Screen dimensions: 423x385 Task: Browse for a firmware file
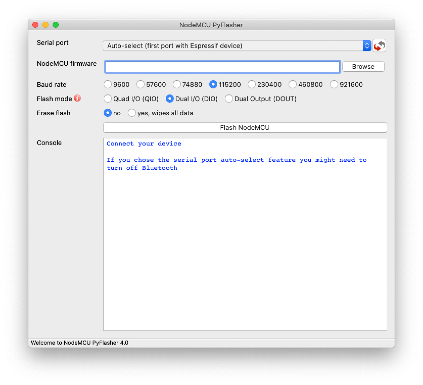(x=363, y=66)
